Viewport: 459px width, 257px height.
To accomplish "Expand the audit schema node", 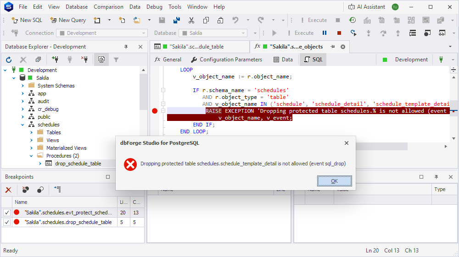I will pyautogui.click(x=22, y=101).
